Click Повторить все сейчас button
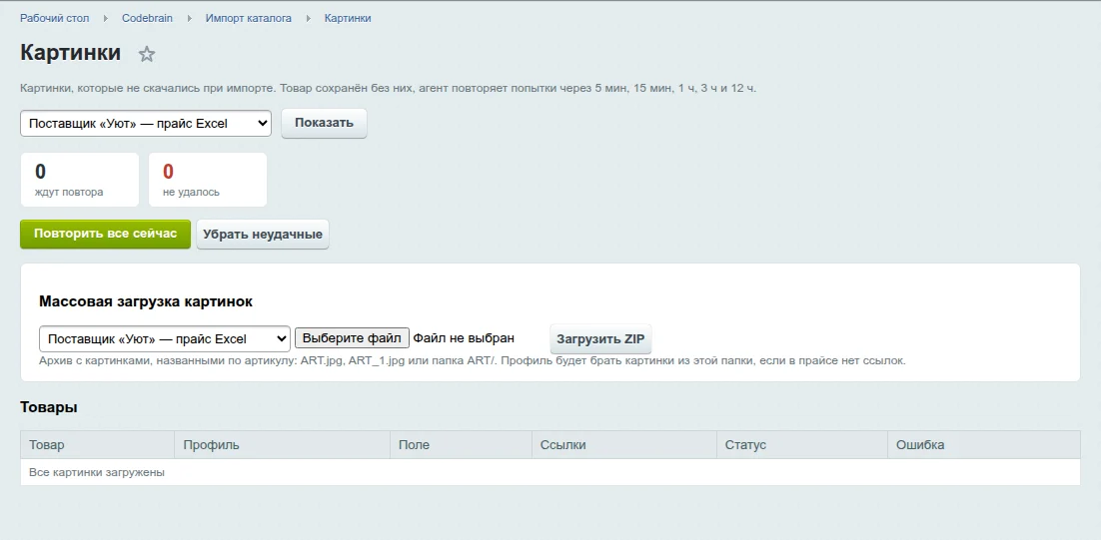Image resolution: width=1101 pixels, height=540 pixels. click(105, 234)
